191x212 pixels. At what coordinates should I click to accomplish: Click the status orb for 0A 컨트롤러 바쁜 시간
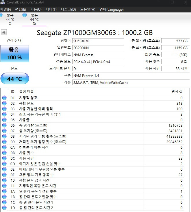click(x=4, y=147)
